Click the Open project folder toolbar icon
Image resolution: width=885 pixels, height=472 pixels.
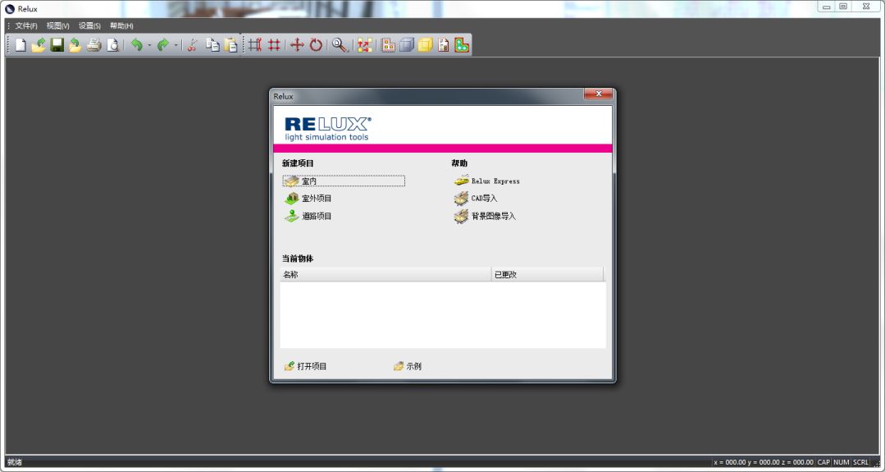tap(39, 45)
